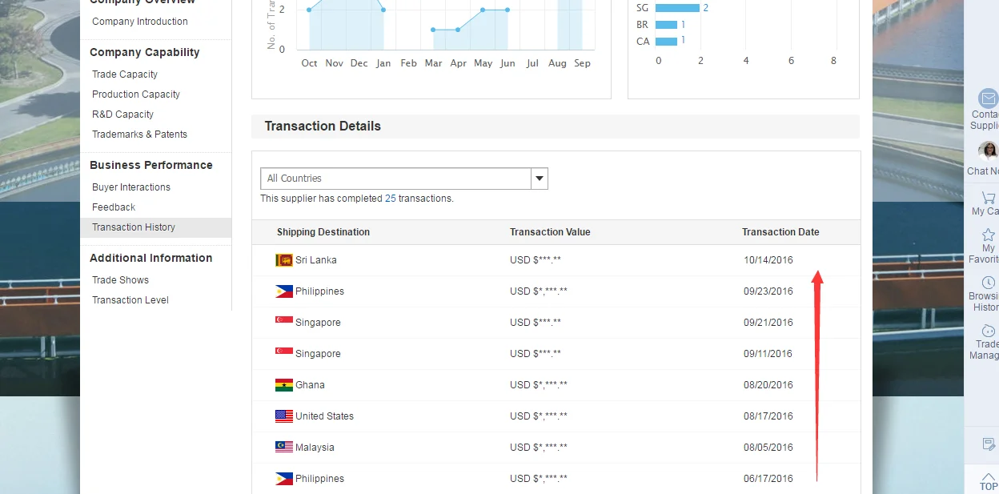Click the United States flag icon
Viewport: 999px width, 494px height.
tap(284, 416)
